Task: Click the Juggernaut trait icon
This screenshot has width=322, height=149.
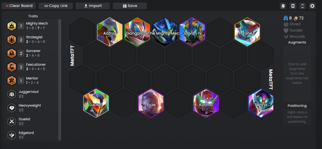Action: coord(12,94)
